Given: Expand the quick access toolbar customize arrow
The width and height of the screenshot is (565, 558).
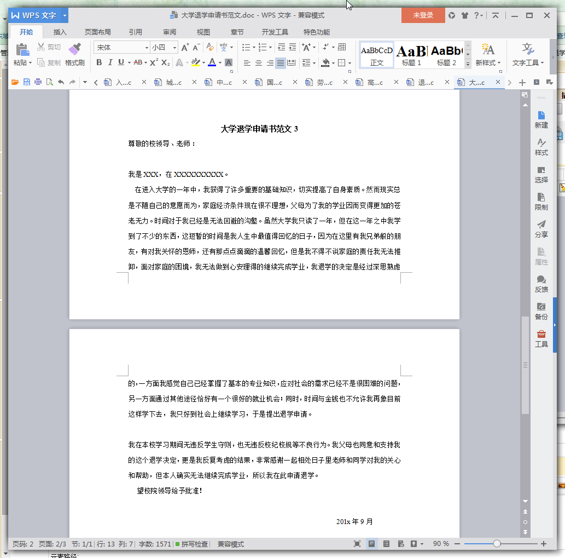Looking at the screenshot, I should pyautogui.click(x=85, y=82).
